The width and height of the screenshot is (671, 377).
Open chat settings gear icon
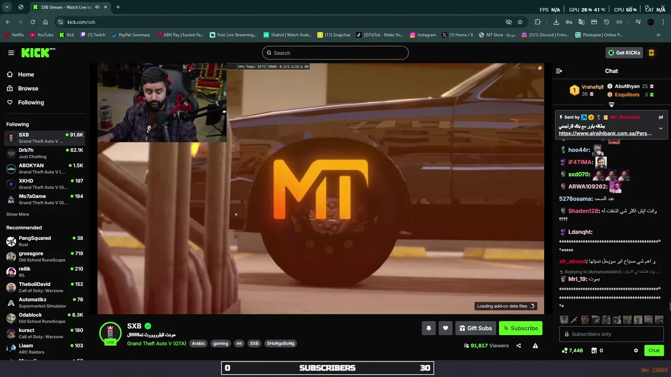coord(636,351)
